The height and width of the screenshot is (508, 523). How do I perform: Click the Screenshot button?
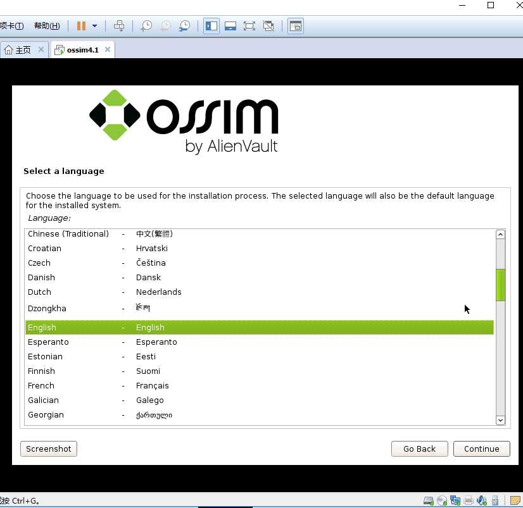(49, 449)
